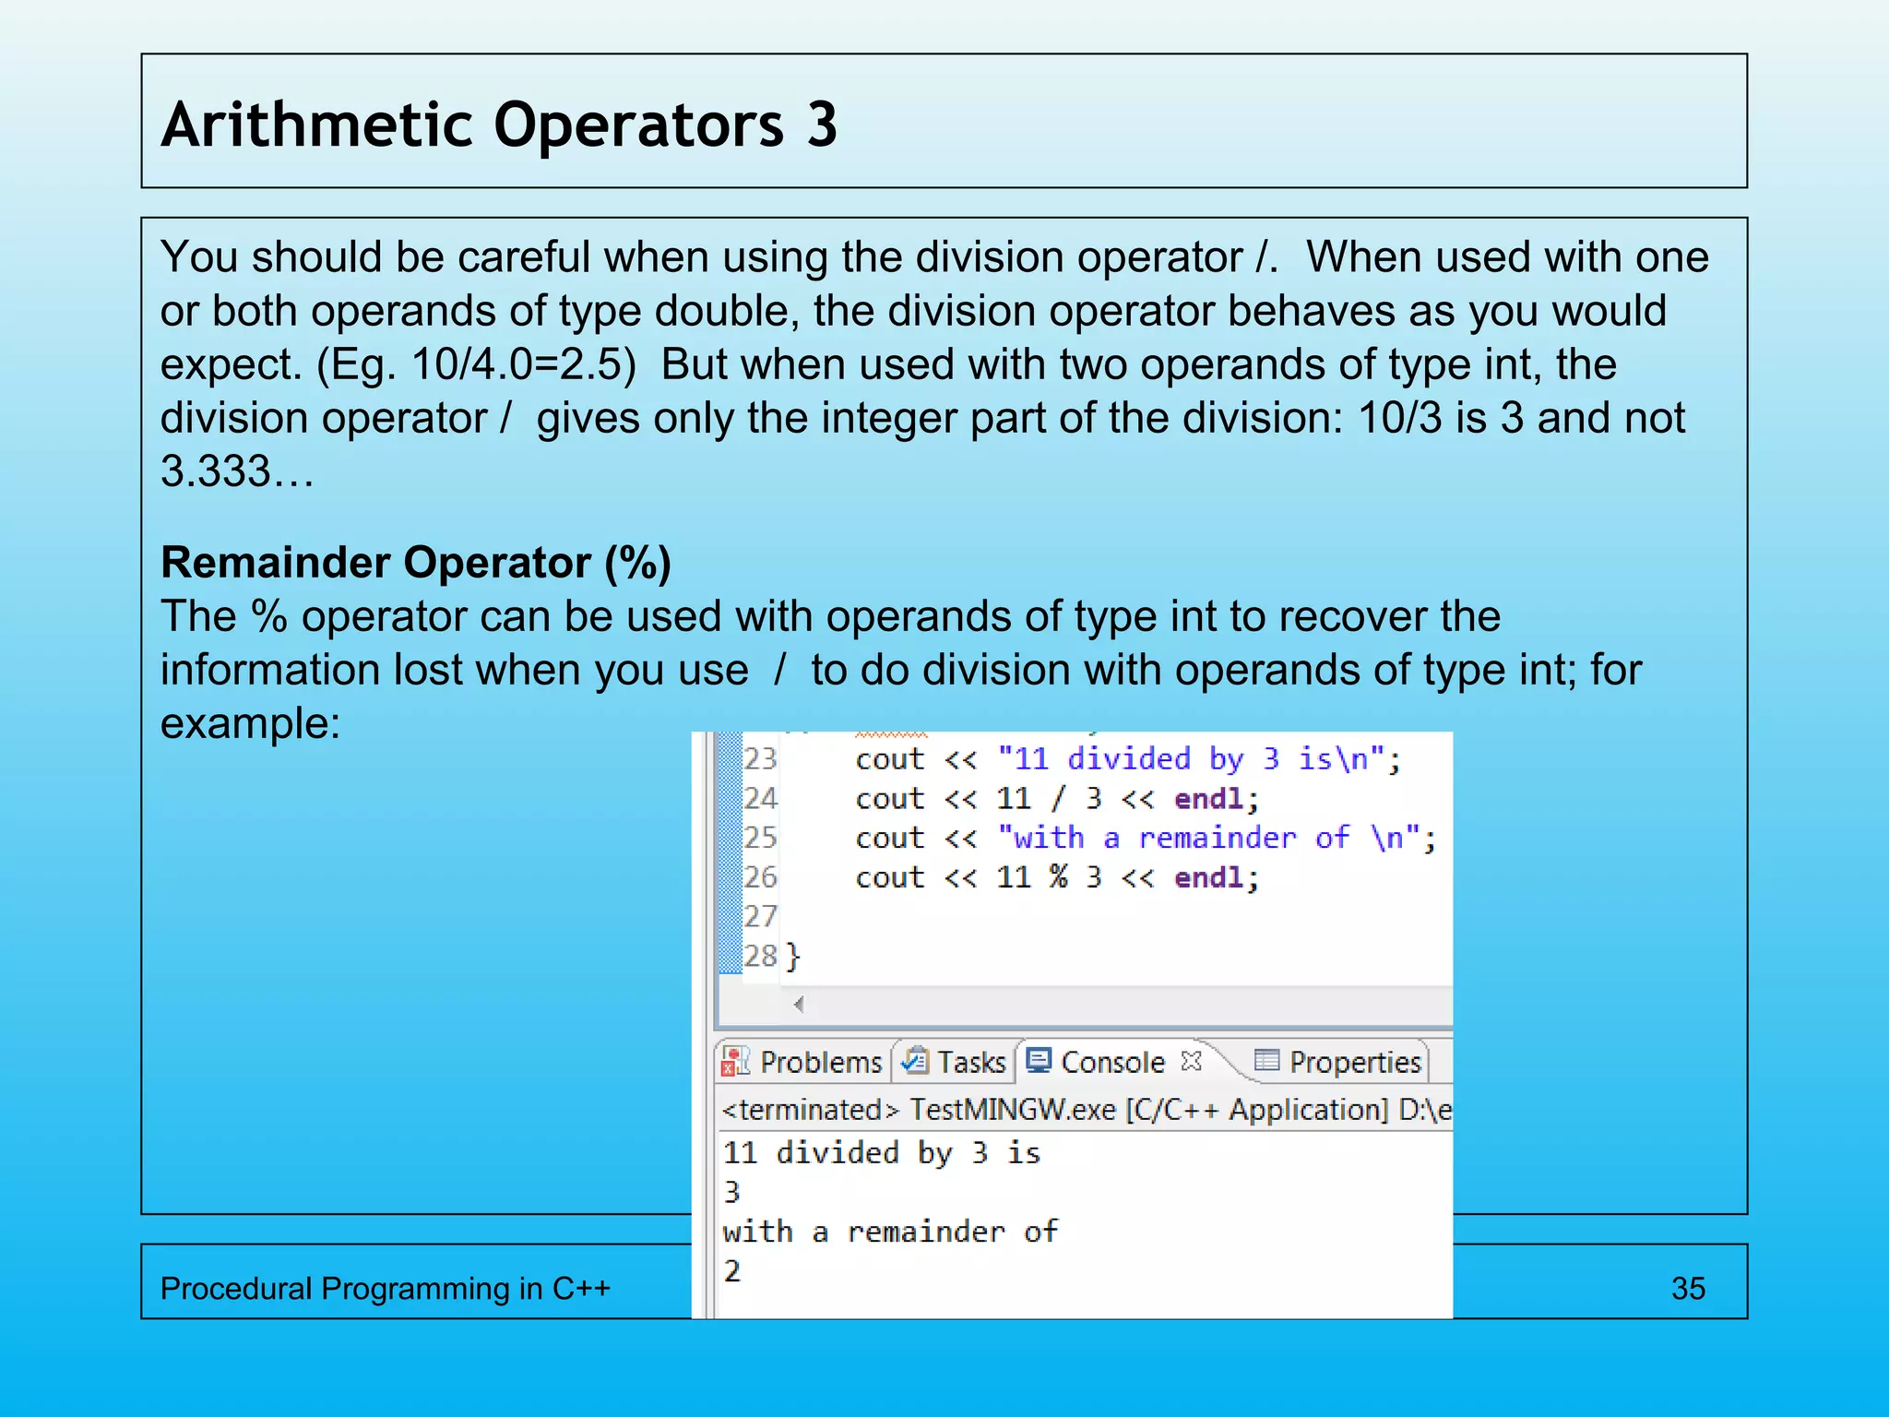This screenshot has width=1889, height=1417.
Task: Click console output '11 divided by 3 is'
Action: point(882,1153)
